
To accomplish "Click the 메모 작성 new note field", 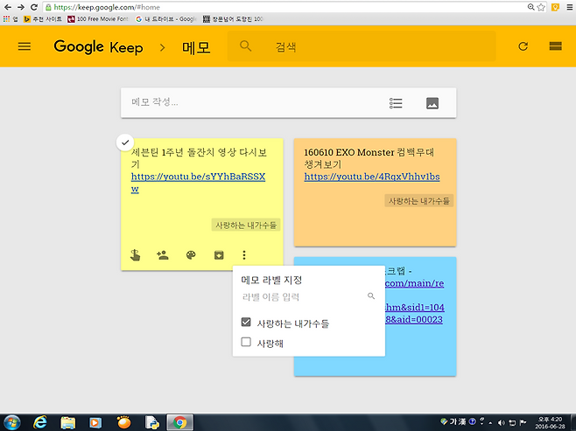I will 254,102.
